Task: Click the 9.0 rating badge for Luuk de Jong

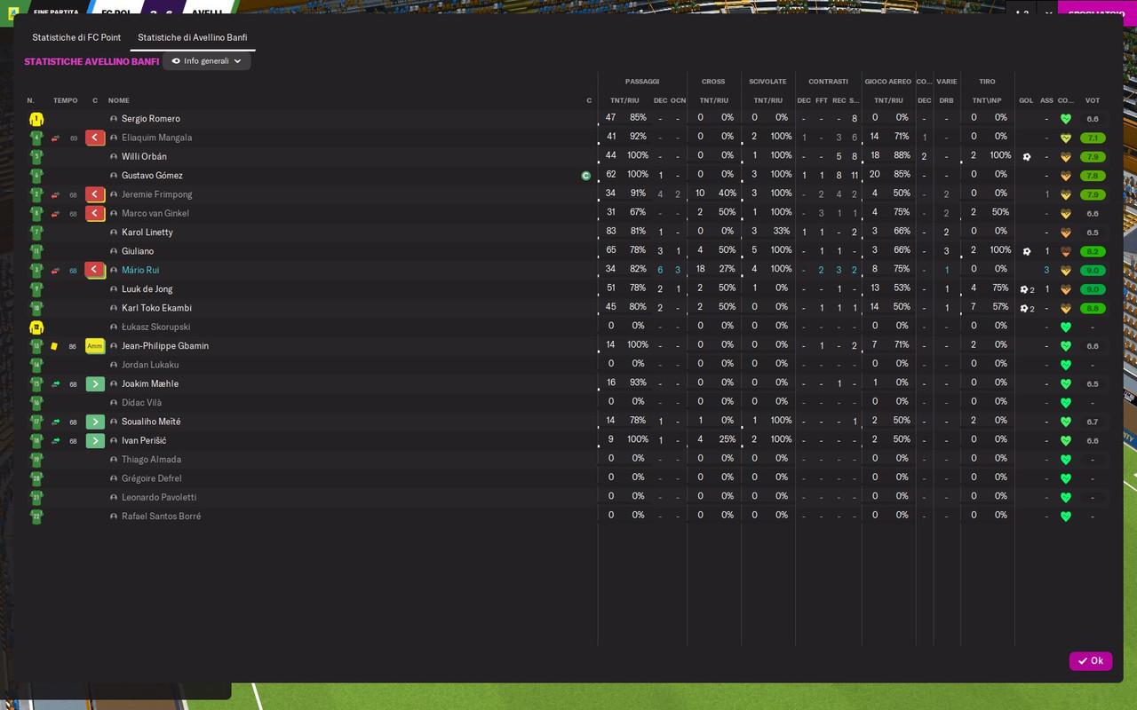Action: [1093, 289]
